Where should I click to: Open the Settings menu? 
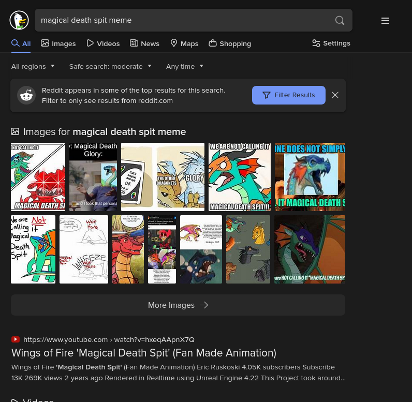331,43
